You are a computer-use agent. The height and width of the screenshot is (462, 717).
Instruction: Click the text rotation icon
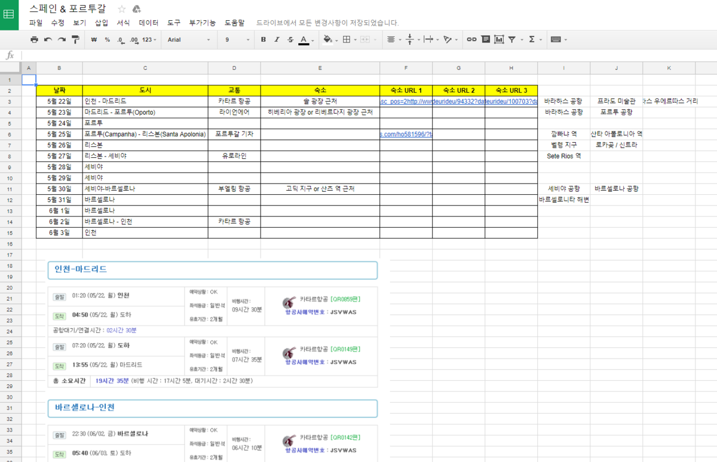(x=447, y=39)
